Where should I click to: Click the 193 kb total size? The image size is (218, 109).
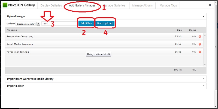point(178,70)
